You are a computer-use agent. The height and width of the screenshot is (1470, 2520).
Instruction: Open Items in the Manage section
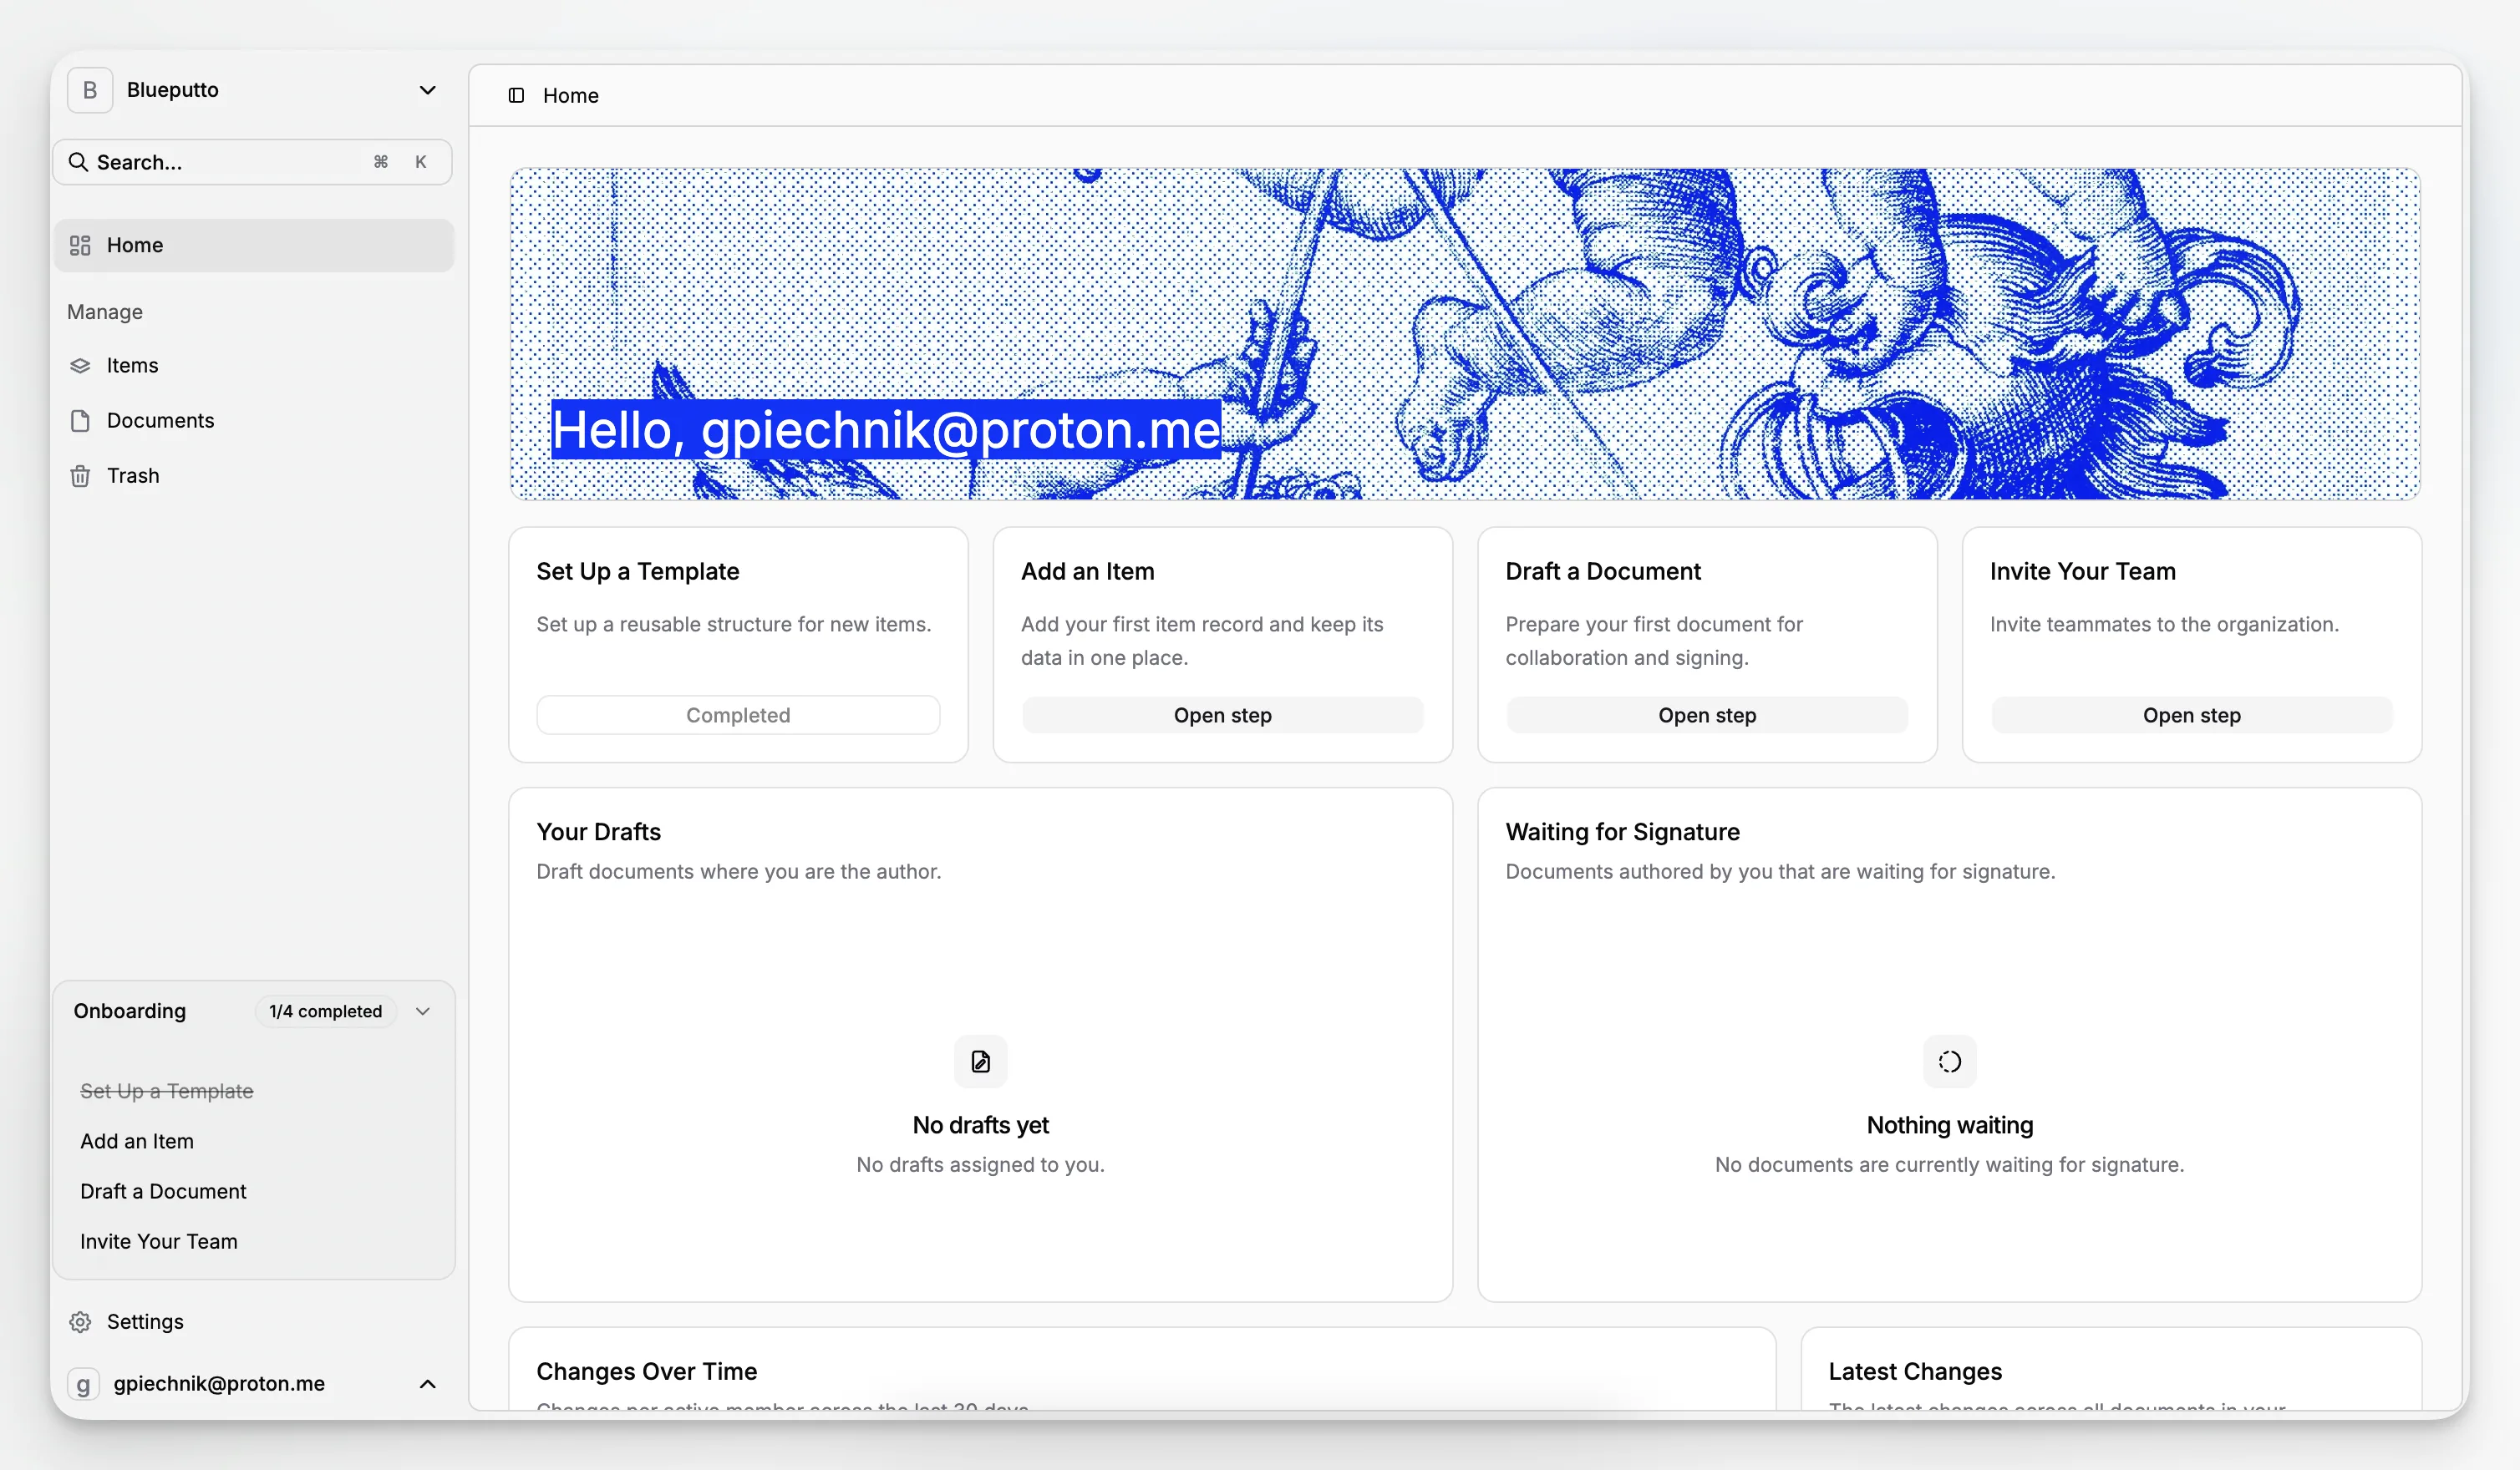tap(254, 366)
